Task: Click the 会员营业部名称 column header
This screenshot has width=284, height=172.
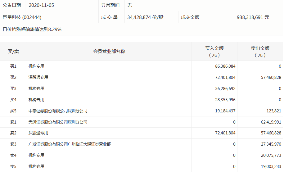Action: (109, 52)
